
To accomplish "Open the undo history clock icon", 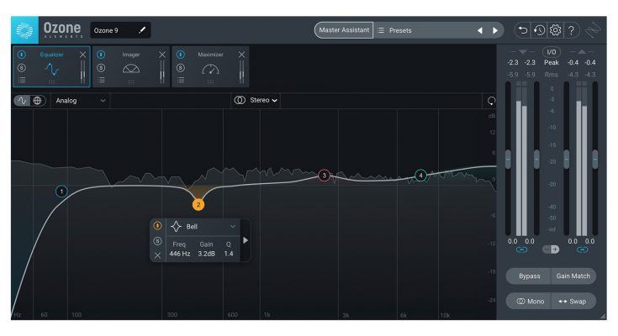I will click(539, 30).
